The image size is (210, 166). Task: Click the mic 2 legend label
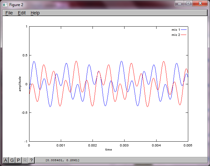point(176,35)
